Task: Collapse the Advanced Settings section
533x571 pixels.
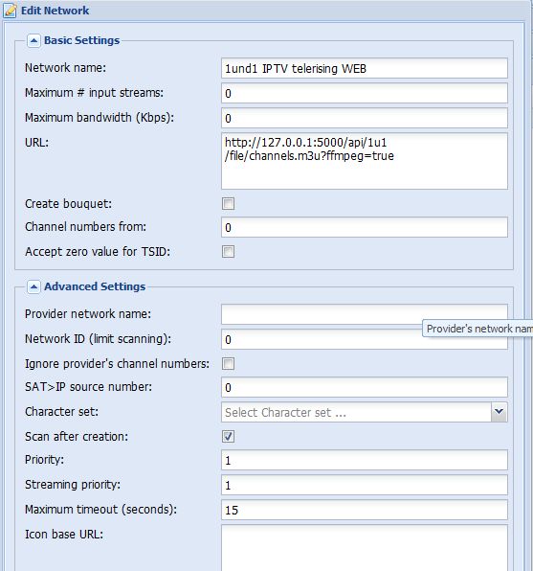Action: 33,287
